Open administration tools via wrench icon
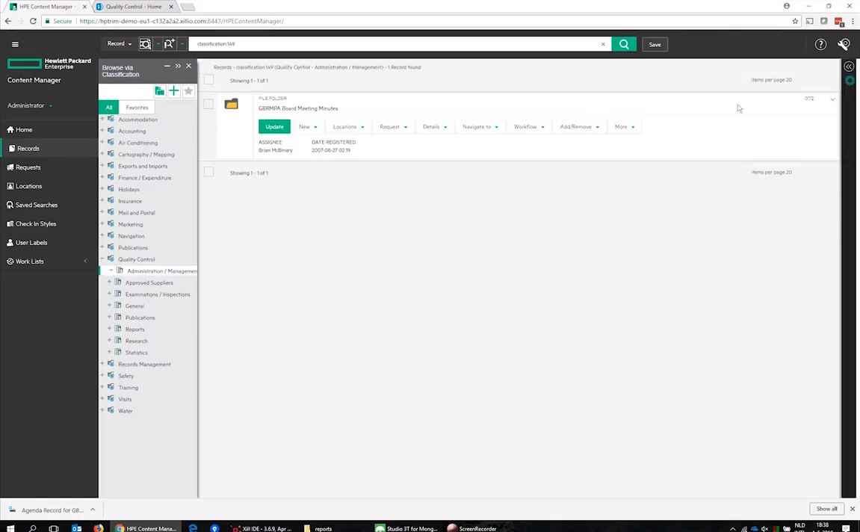This screenshot has width=860, height=532. [844, 44]
